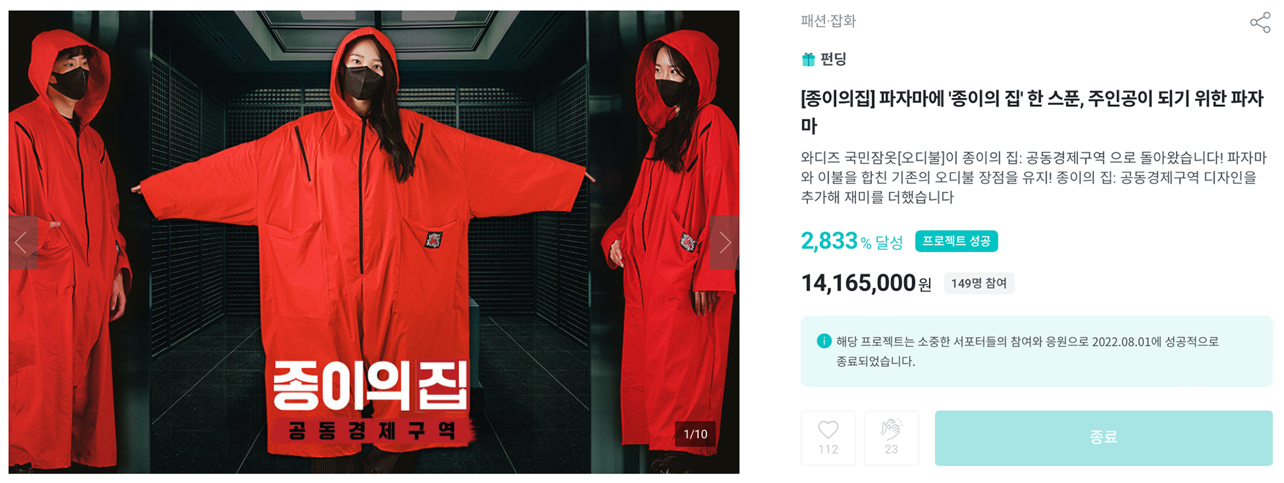The height and width of the screenshot is (483, 1284).
Task: Open the 패션·잡화 category link
Action: (828, 21)
